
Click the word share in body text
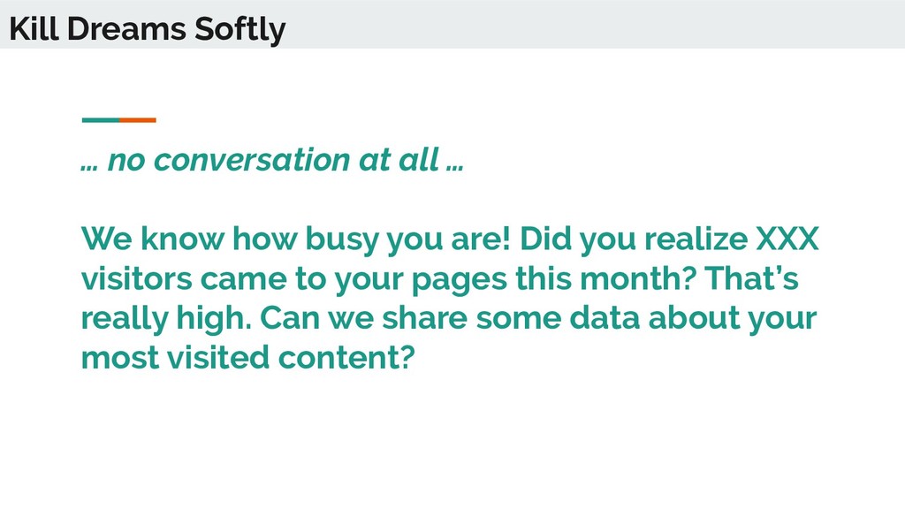pos(424,317)
